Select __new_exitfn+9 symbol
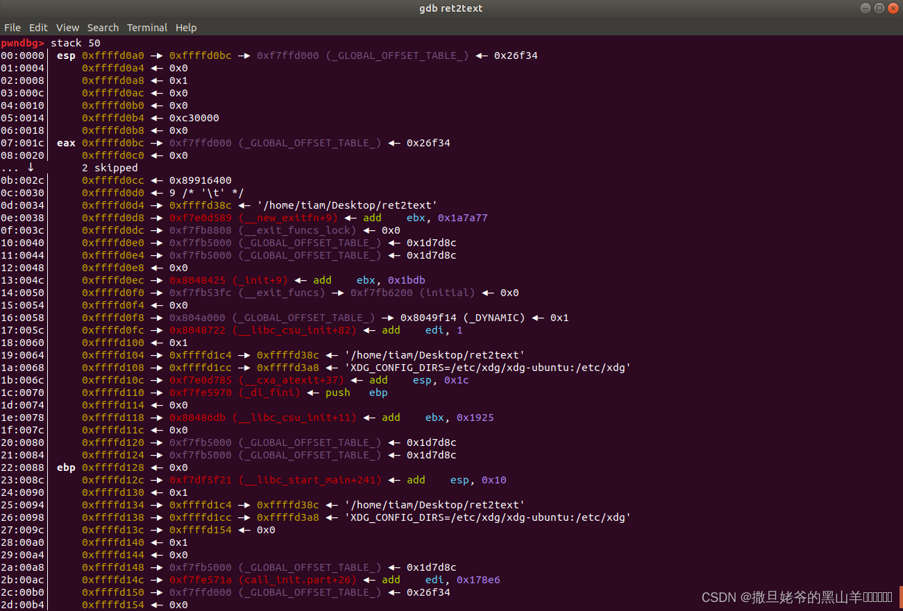Image resolution: width=903 pixels, height=611 pixels. click(288, 218)
